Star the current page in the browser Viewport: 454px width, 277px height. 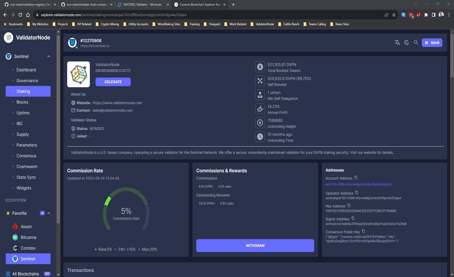pos(394,14)
